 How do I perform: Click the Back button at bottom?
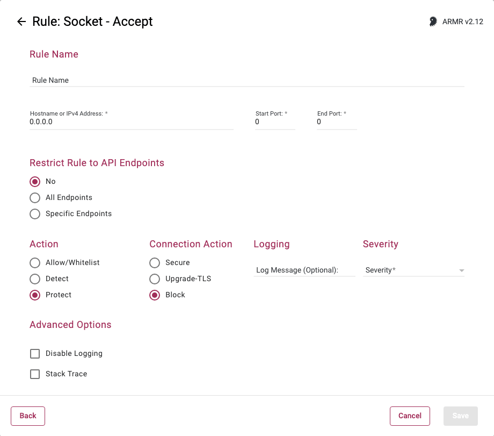pyautogui.click(x=28, y=416)
